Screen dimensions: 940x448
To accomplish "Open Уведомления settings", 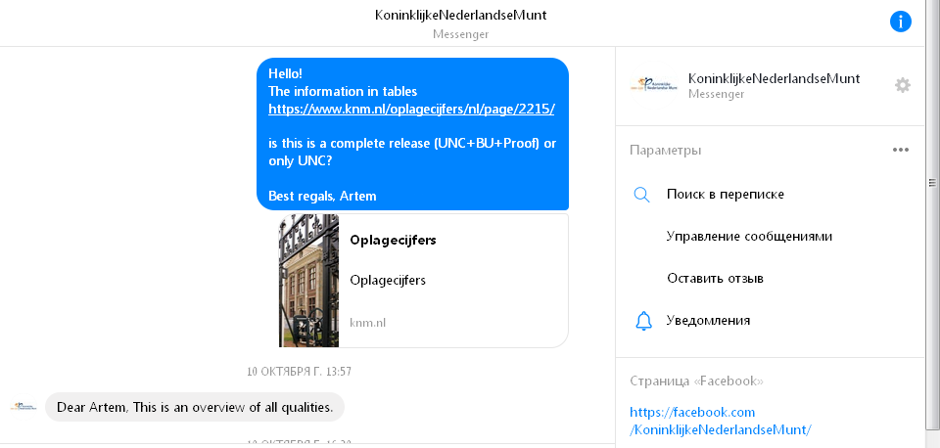I will (708, 321).
